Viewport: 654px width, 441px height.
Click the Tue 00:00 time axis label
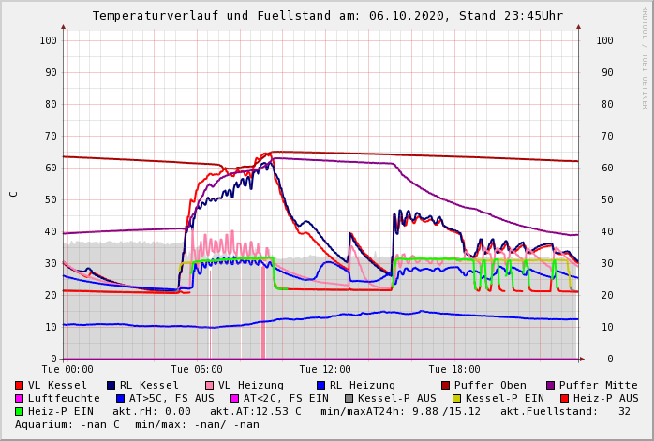click(67, 369)
